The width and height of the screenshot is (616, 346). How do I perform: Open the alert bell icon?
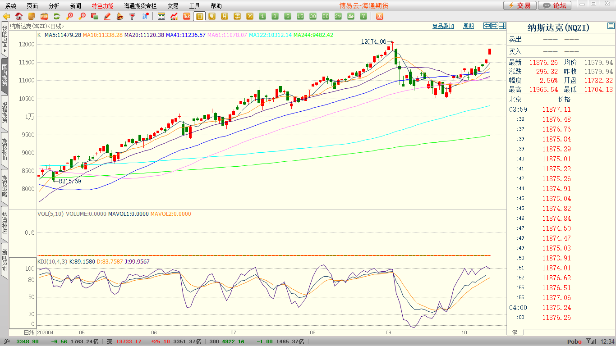click(x=120, y=16)
